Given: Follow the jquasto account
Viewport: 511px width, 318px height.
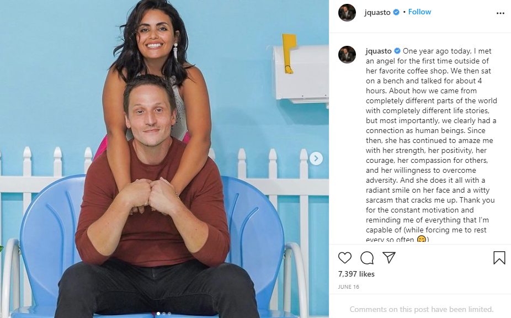Looking at the screenshot, I should [419, 12].
